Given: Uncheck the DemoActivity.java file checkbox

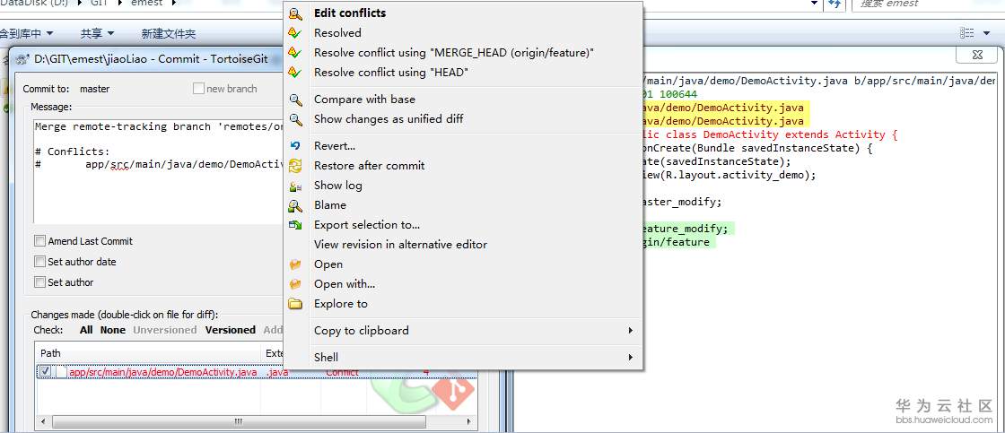Looking at the screenshot, I should click(46, 371).
